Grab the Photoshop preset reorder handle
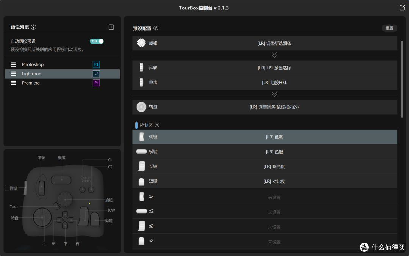The height and width of the screenshot is (256, 409). tap(14, 64)
